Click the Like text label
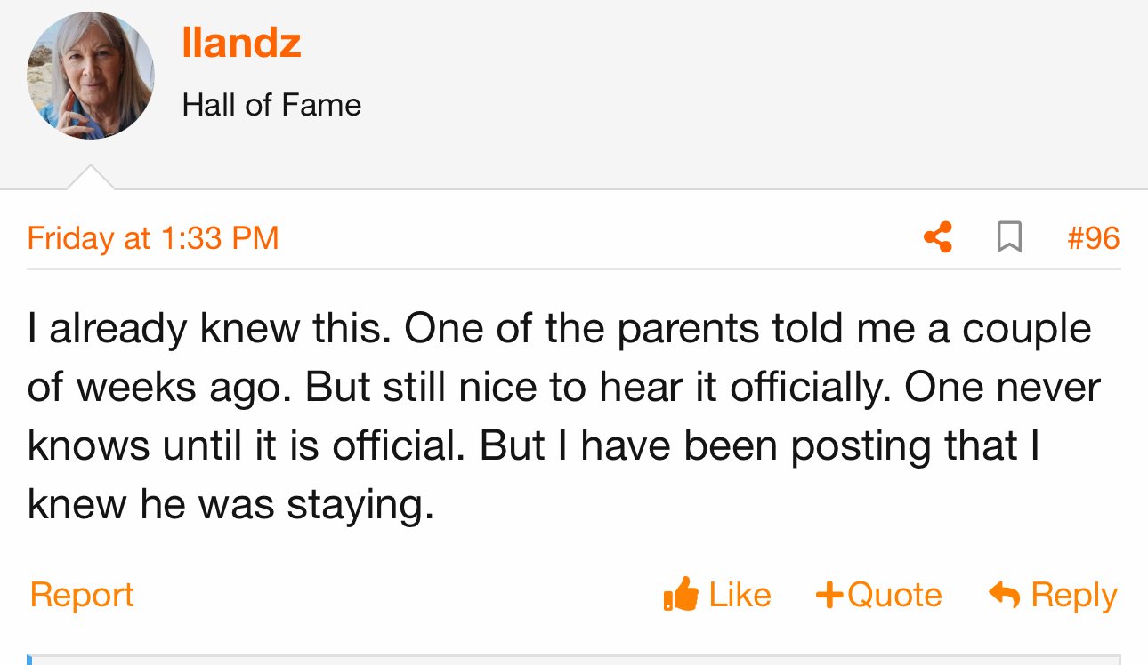This screenshot has height=665, width=1148. click(x=740, y=595)
